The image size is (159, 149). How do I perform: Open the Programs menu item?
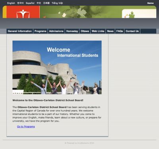pyautogui.click(x=41, y=31)
